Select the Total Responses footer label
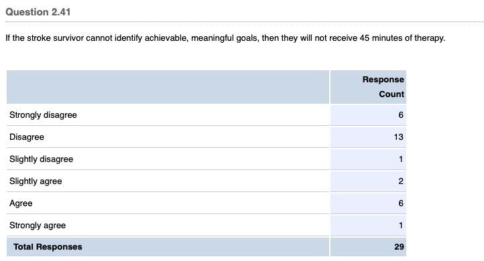The width and height of the screenshot is (484, 261). coord(48,247)
